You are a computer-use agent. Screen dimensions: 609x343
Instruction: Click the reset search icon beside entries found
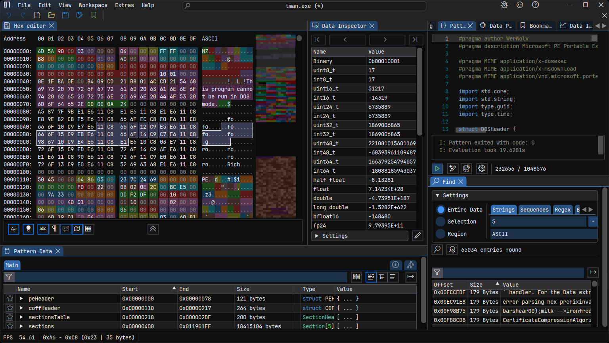pos(452,249)
